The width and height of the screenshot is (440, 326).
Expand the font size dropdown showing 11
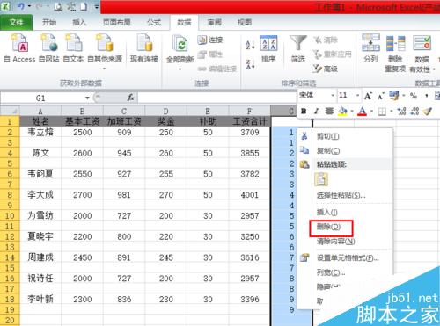357,96
